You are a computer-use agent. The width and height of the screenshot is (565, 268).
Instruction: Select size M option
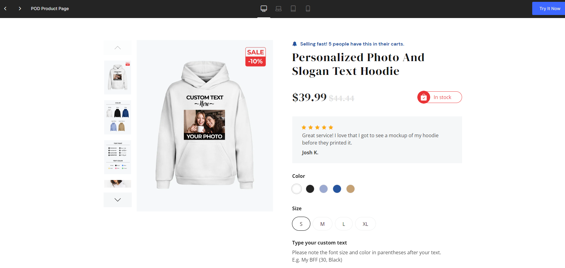322,224
